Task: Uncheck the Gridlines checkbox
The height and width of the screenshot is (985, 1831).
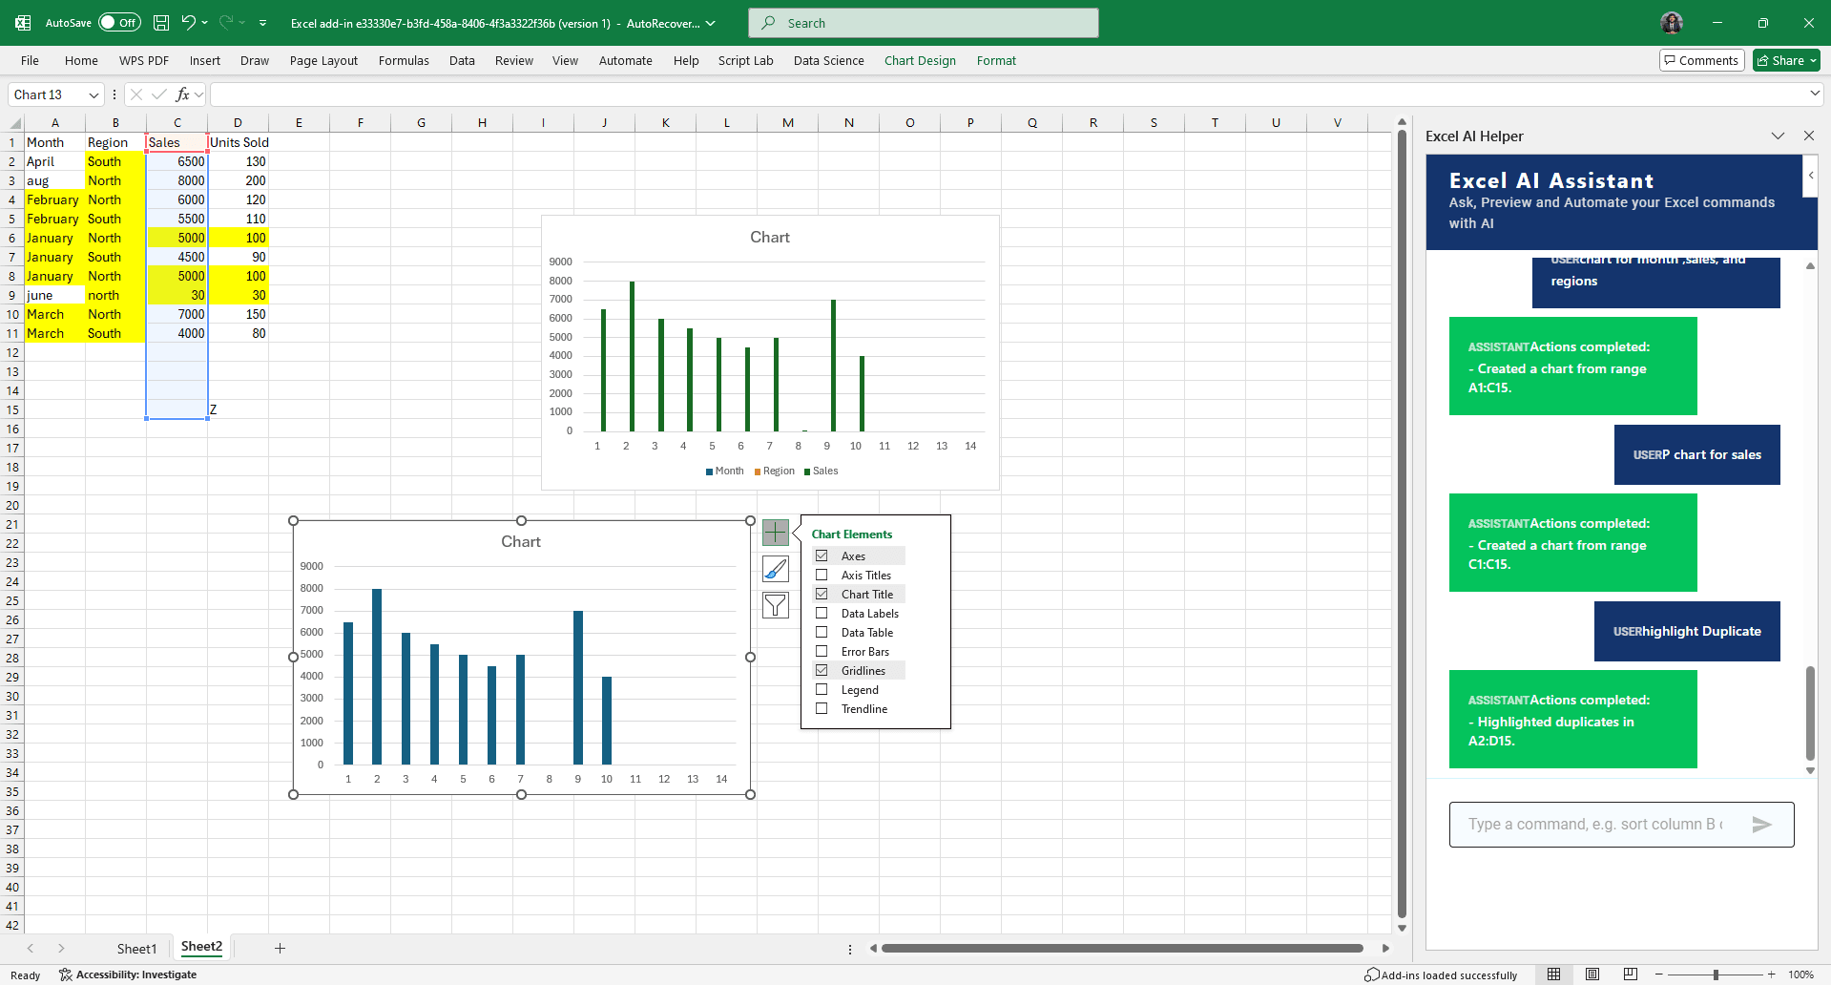Action: pos(822,670)
